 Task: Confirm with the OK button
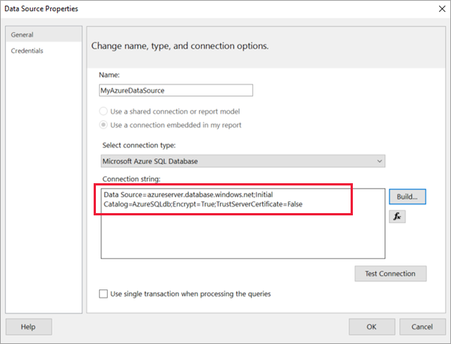(x=371, y=327)
